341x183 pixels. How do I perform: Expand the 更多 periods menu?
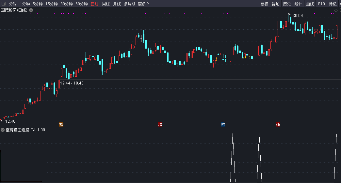click(143, 4)
